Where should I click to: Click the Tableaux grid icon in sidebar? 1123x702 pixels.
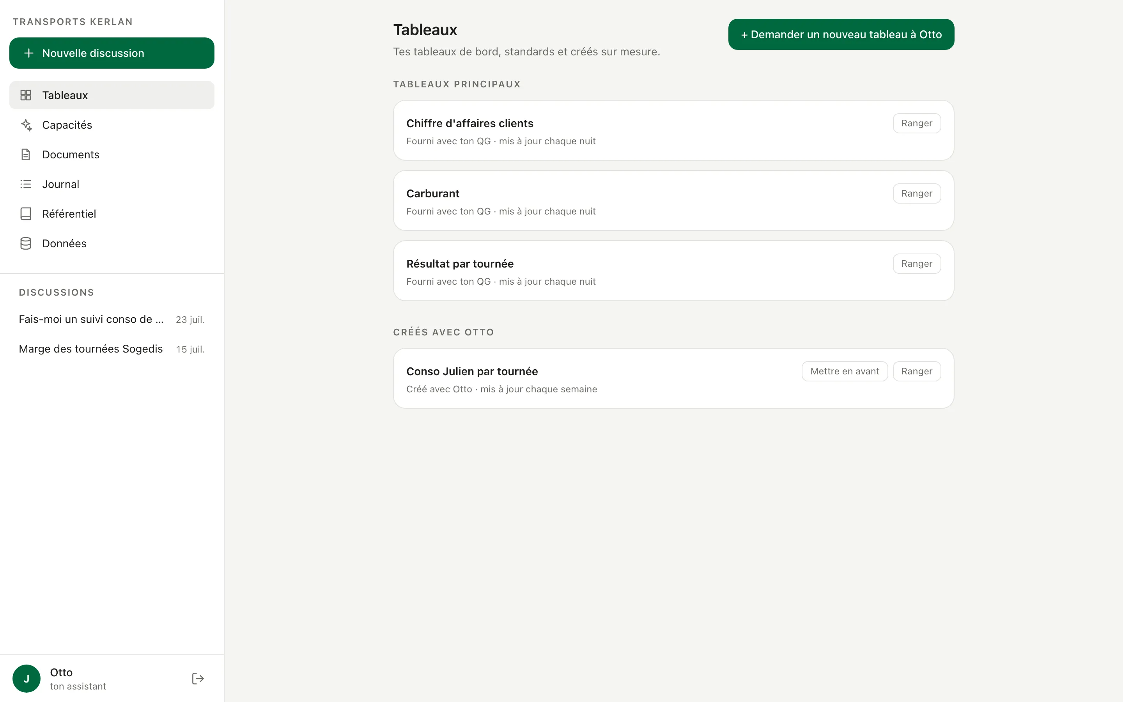[26, 95]
